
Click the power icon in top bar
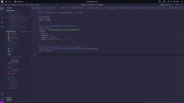182,2
